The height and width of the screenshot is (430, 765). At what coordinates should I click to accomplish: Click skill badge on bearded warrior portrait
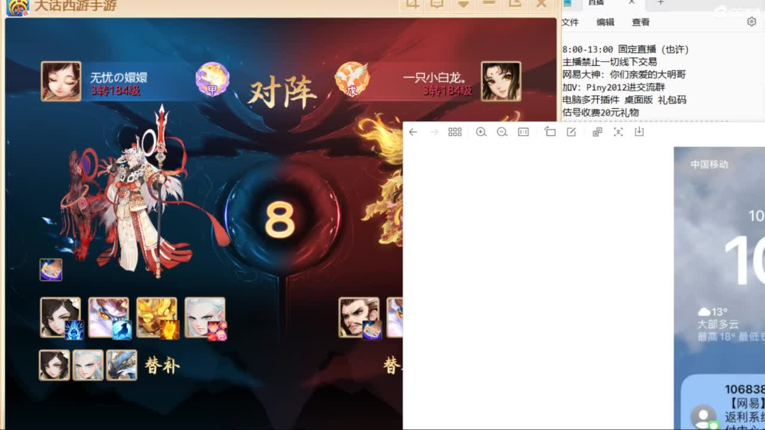[x=372, y=330]
